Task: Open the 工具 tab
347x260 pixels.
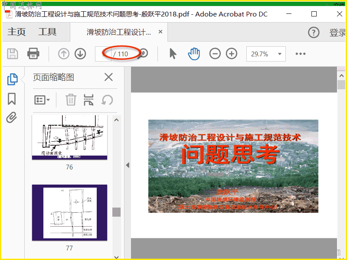Action: click(x=47, y=32)
